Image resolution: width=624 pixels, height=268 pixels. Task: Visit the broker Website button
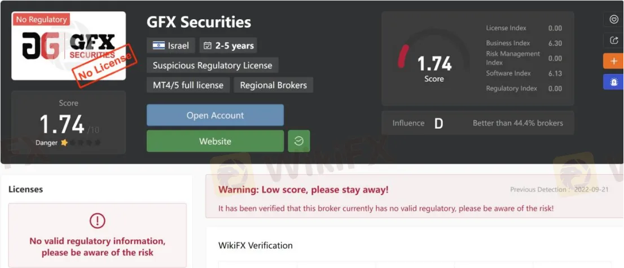pyautogui.click(x=215, y=141)
